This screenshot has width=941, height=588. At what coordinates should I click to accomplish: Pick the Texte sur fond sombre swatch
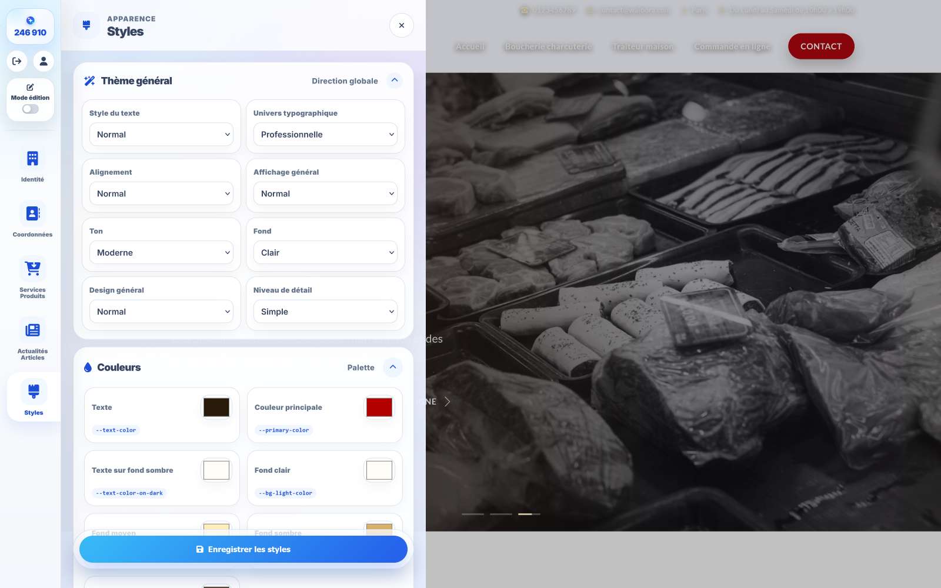point(216,470)
